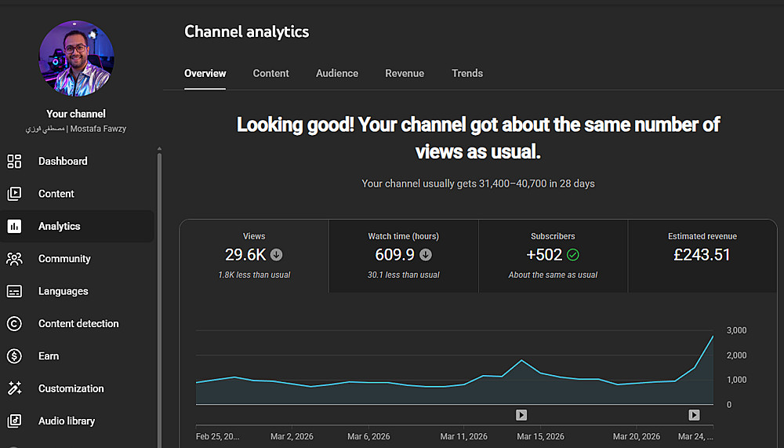Click the Languages subtitles icon
The image size is (784, 448).
(x=14, y=291)
